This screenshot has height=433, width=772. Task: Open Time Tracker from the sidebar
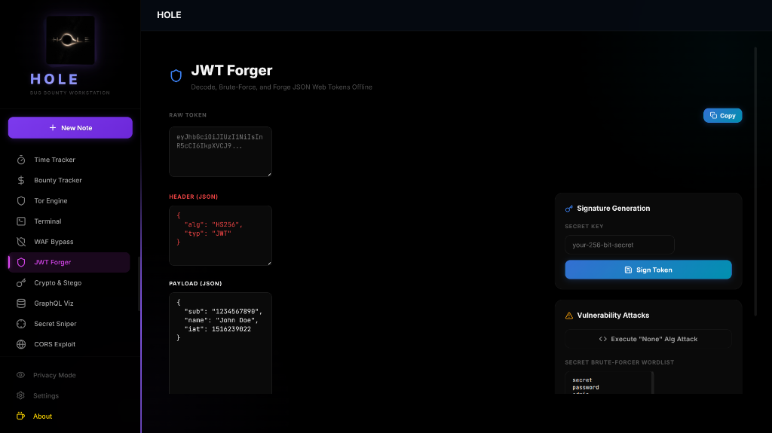[x=69, y=160]
